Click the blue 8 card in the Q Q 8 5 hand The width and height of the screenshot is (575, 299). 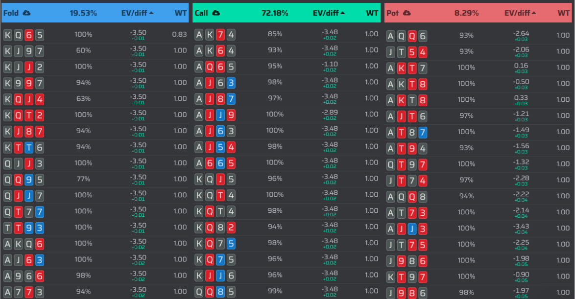pyautogui.click(x=220, y=291)
